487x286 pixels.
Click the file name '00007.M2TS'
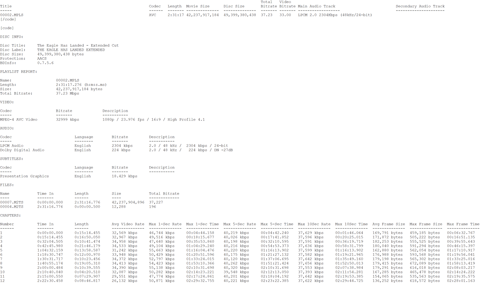coord(12,202)
